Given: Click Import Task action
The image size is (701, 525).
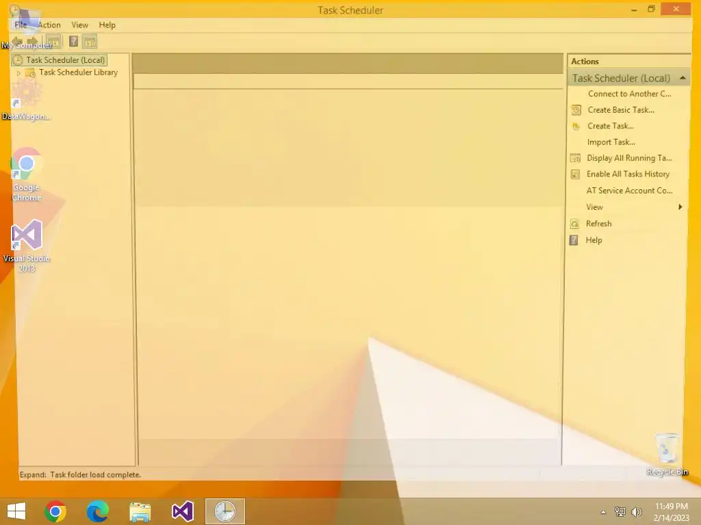Looking at the screenshot, I should point(611,142).
